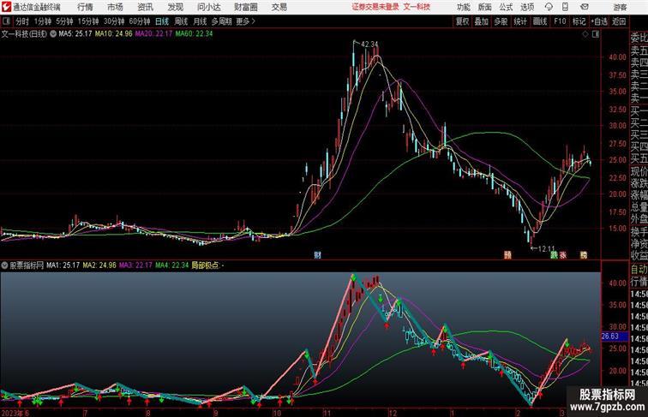Open the F10 company info button
The image size is (648, 417).
tap(560, 21)
